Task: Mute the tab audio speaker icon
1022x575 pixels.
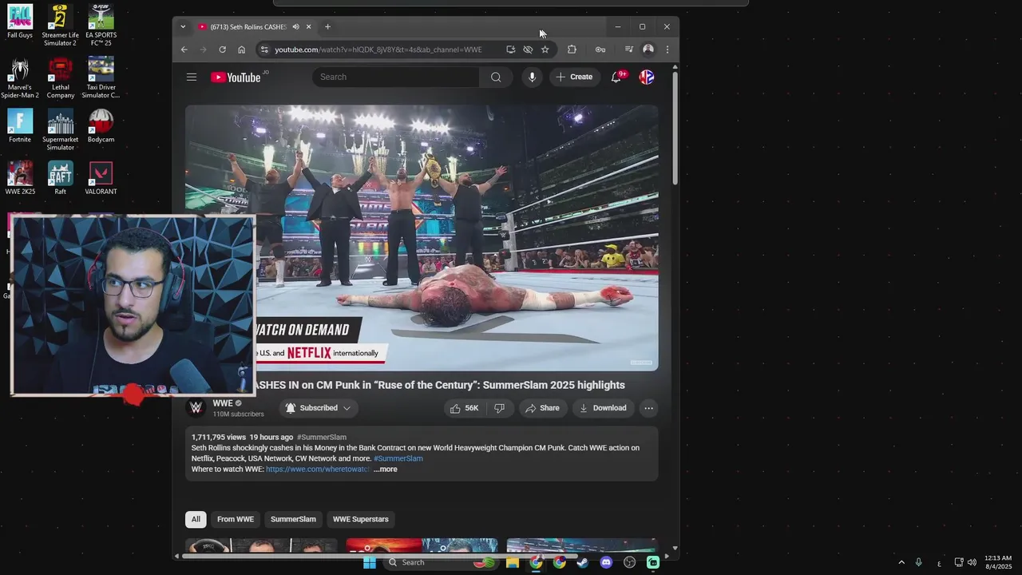Action: click(x=295, y=27)
